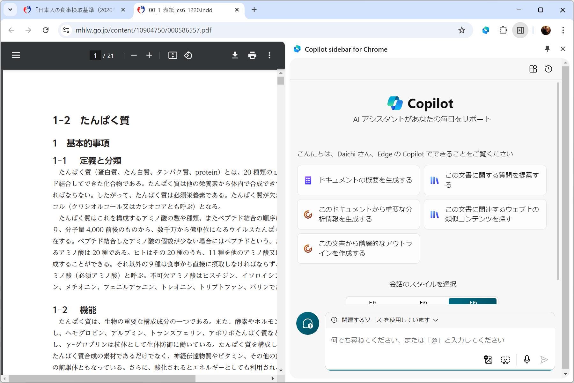This screenshot has height=383, width=574.
Task: Click the heading 1-2 たんぱく質
Action: [91, 120]
